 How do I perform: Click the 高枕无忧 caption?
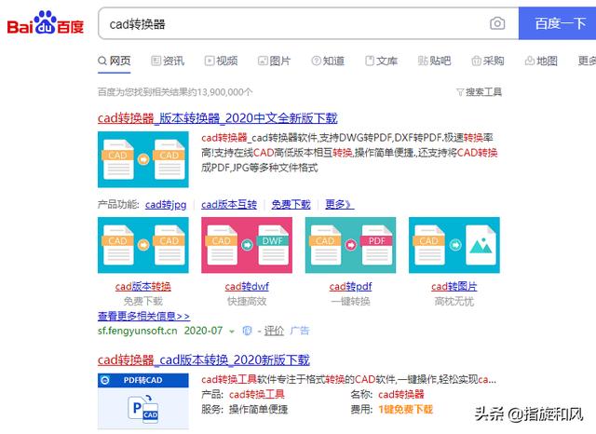tap(454, 302)
